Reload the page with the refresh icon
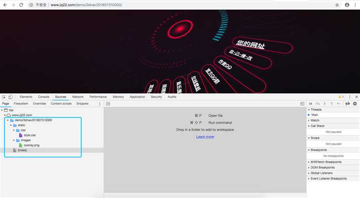The image size is (360, 198). point(21,5)
